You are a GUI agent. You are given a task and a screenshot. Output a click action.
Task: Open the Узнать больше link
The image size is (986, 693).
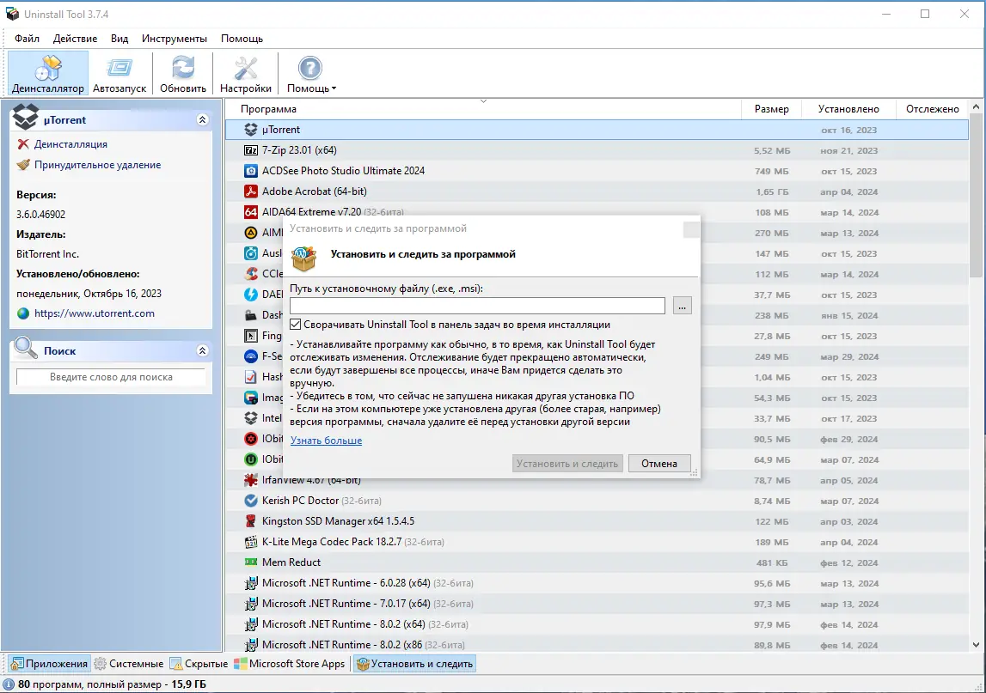(x=326, y=441)
